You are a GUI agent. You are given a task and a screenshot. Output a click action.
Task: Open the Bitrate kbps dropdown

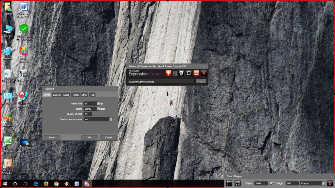99,108
